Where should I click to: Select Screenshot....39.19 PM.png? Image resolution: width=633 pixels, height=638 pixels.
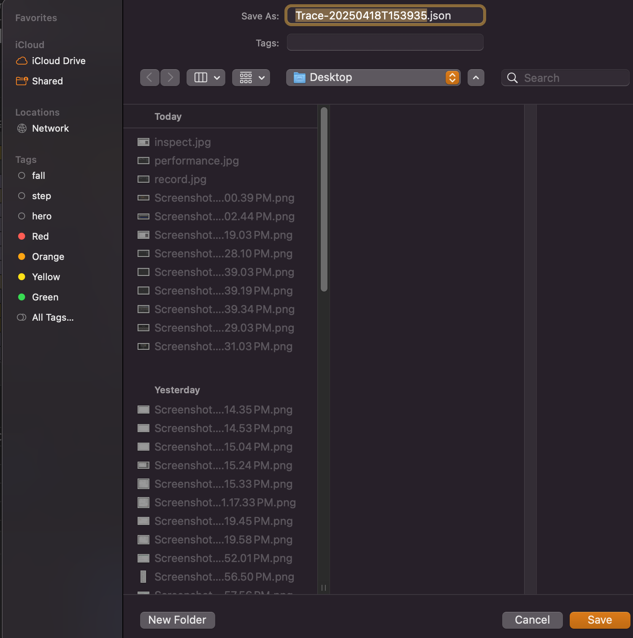224,291
